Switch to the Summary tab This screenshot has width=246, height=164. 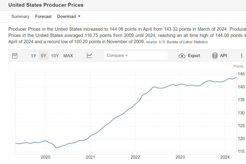click(20, 16)
